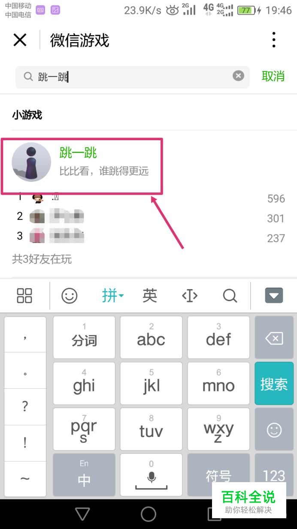Open the three-dot more options menu

pyautogui.click(x=274, y=40)
